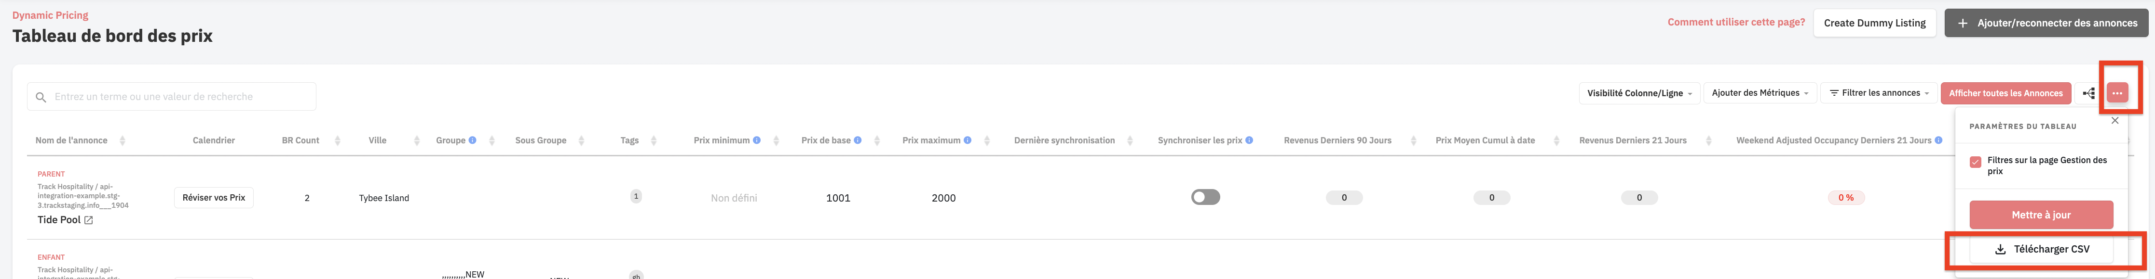Toggle Synchroniser les prix switch for Tide Pool

pos(1205,197)
